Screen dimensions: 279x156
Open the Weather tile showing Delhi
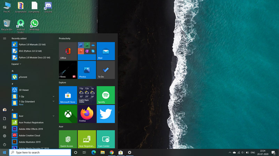(87, 95)
